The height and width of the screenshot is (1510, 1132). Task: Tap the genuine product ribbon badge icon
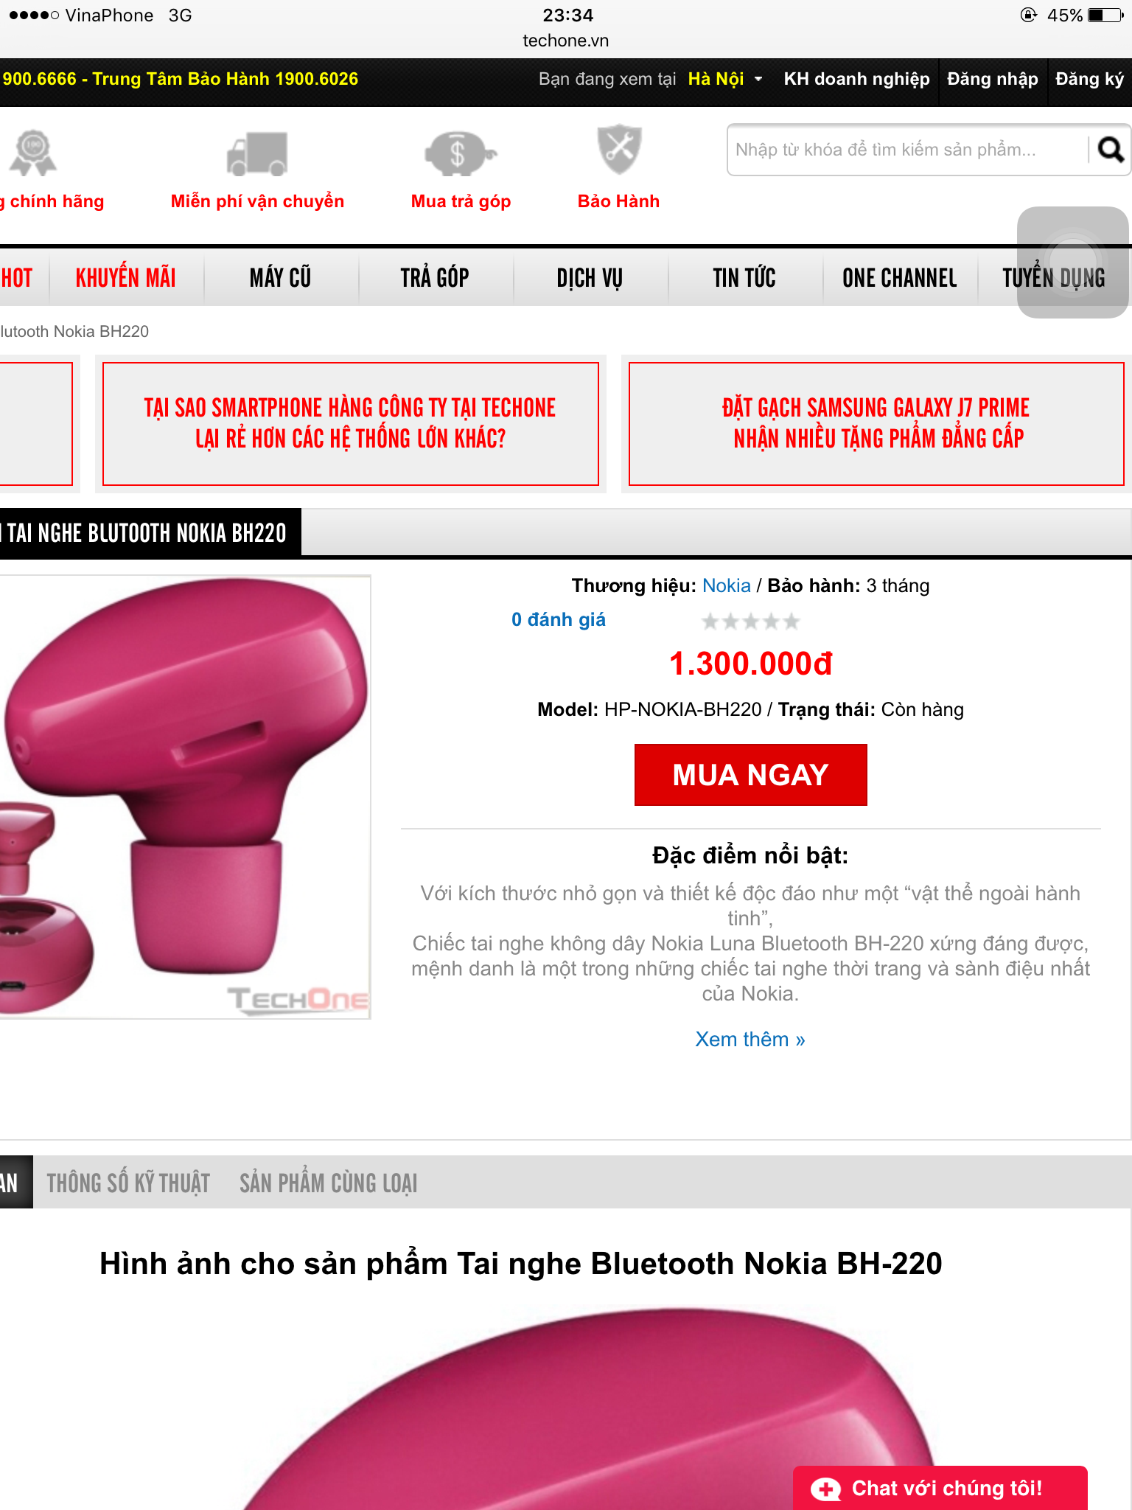(x=33, y=153)
